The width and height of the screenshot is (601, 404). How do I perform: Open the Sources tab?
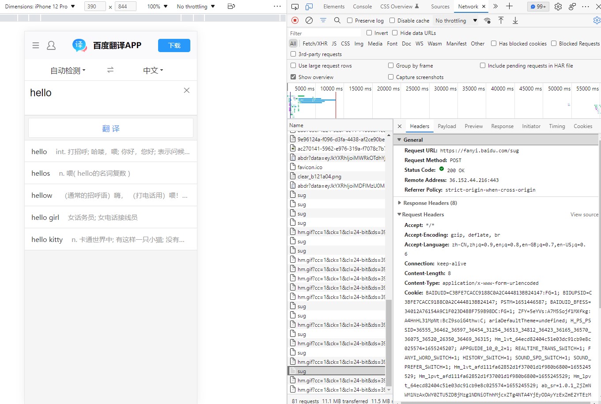click(x=440, y=7)
